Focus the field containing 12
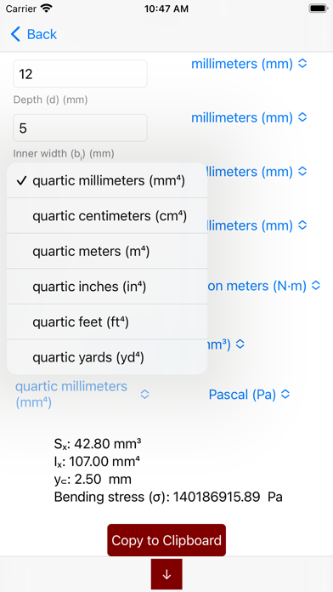333x592 pixels. point(80,74)
